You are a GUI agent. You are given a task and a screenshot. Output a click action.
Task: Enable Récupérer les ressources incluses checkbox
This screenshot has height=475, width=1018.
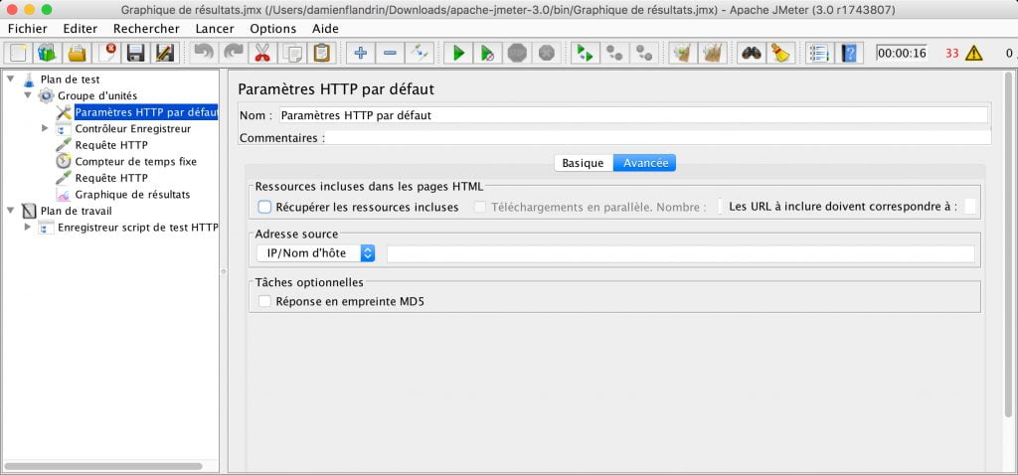tap(264, 207)
